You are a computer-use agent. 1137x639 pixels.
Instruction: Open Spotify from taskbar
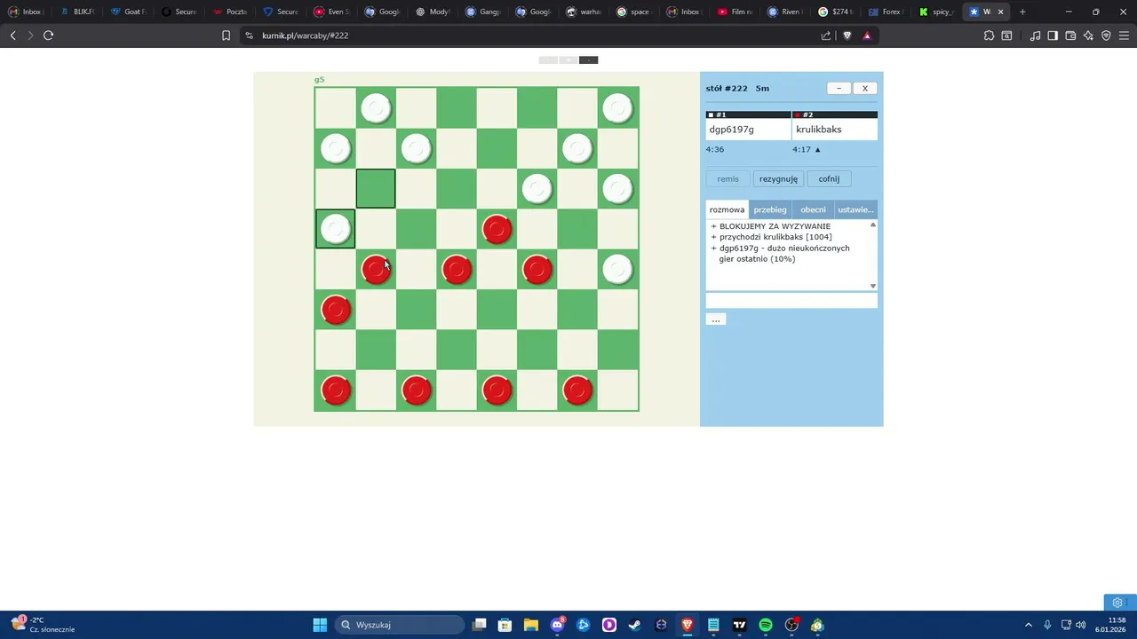click(766, 625)
